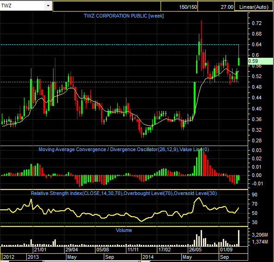Click the RSI 30 oversold axis label
This screenshot has height=262, width=274.
255,222
